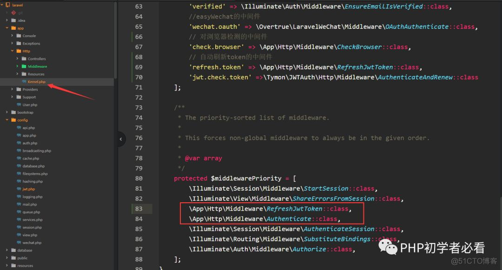Click line number 83 in the gutter

(139, 209)
